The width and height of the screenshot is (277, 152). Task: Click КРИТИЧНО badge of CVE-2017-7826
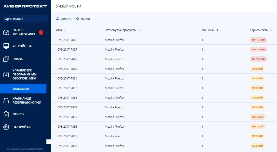pyautogui.click(x=258, y=40)
